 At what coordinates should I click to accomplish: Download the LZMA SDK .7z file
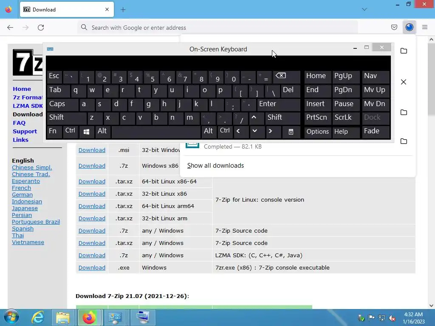tap(92, 255)
